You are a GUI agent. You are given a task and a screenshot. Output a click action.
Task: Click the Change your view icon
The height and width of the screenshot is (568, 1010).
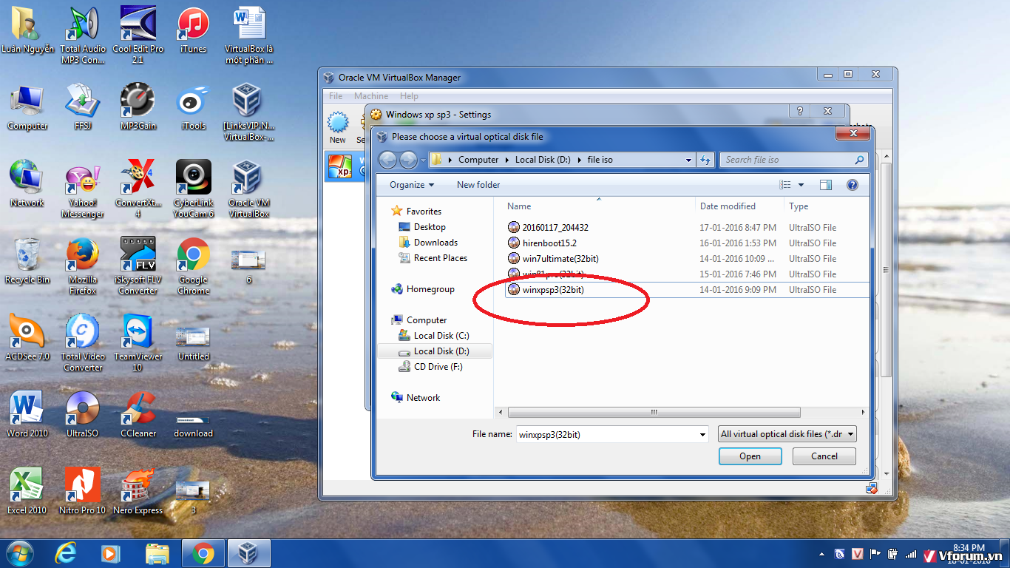(785, 185)
